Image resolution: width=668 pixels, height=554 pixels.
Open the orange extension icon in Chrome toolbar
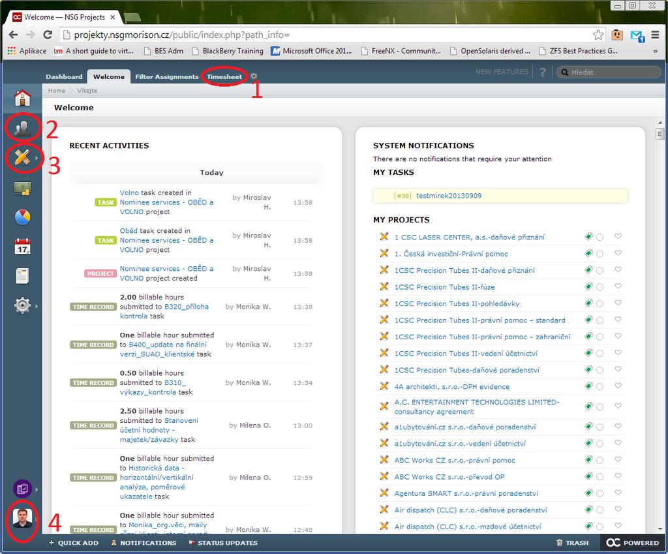click(x=617, y=35)
